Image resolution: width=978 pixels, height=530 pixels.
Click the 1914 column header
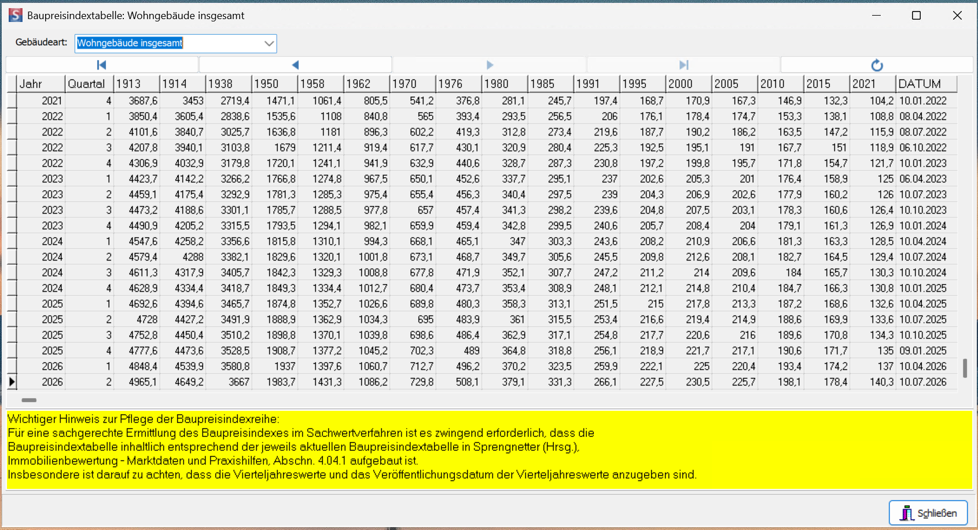(183, 84)
